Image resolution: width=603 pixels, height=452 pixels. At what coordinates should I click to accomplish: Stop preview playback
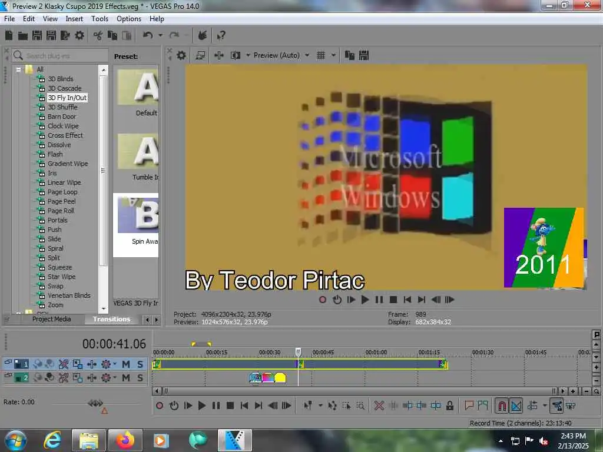(393, 300)
